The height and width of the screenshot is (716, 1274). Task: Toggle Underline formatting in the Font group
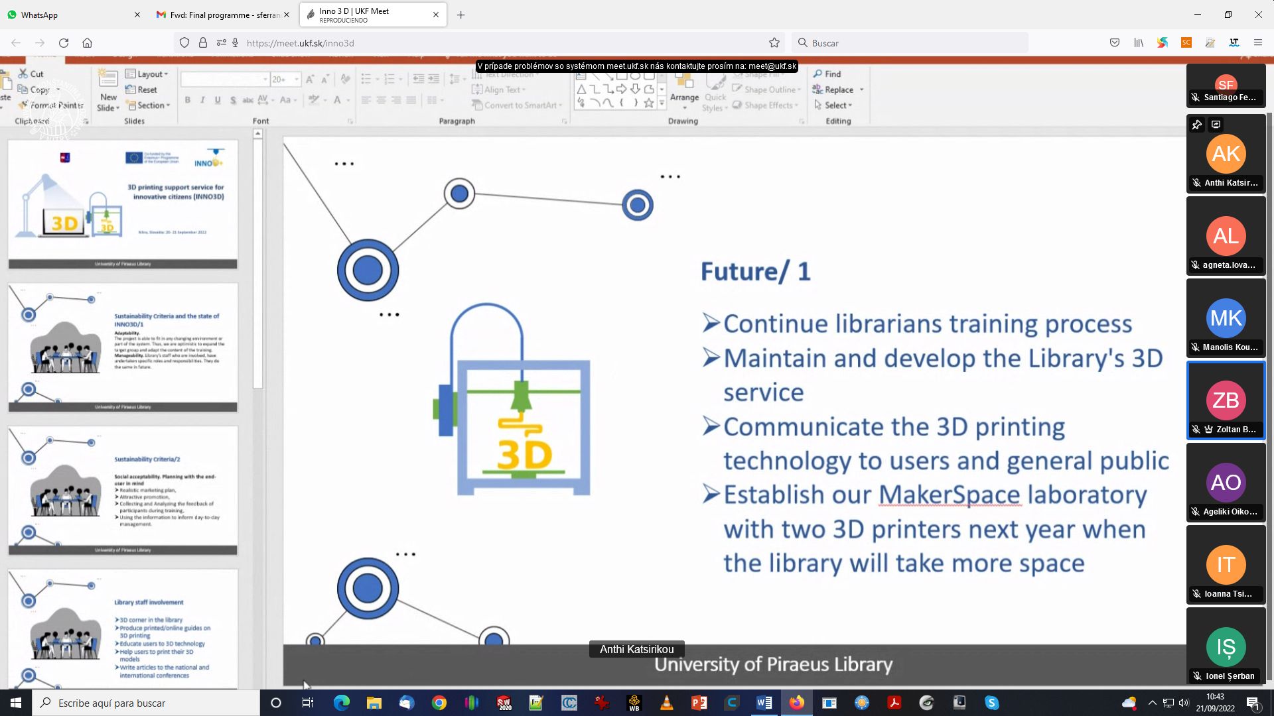pos(218,100)
